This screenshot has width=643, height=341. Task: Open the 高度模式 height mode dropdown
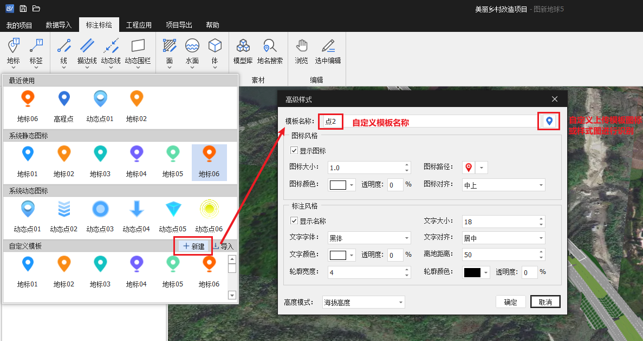pos(363,302)
